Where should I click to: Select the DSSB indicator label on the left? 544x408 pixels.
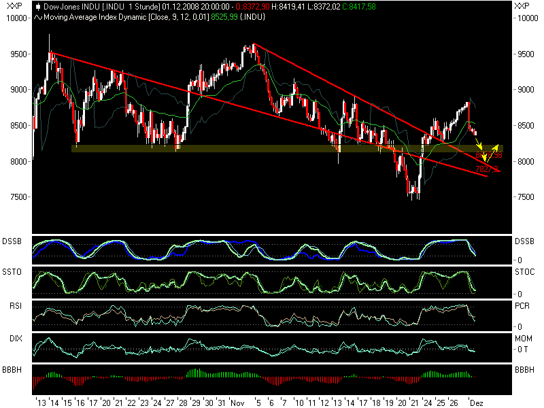pos(12,241)
